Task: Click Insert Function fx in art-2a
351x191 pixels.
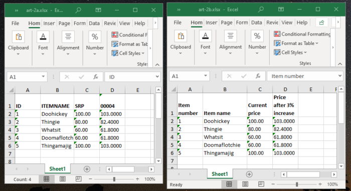Action: coord(96,77)
